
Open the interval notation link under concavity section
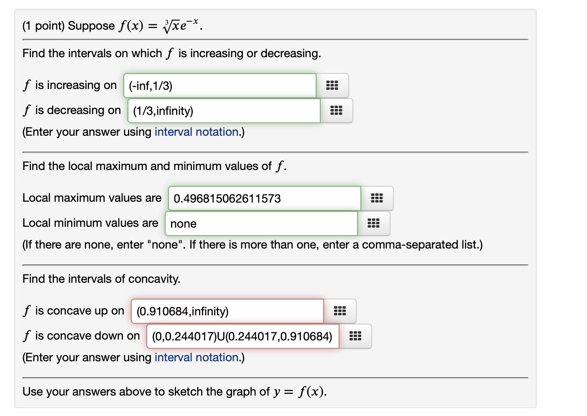(197, 358)
